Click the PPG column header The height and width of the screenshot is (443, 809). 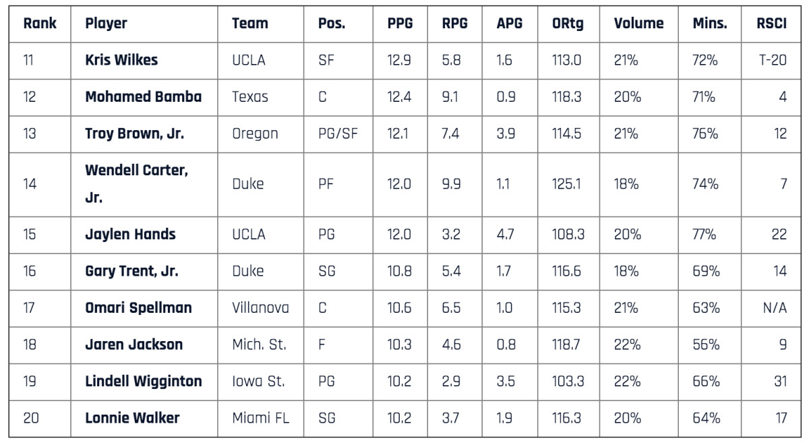(400, 24)
